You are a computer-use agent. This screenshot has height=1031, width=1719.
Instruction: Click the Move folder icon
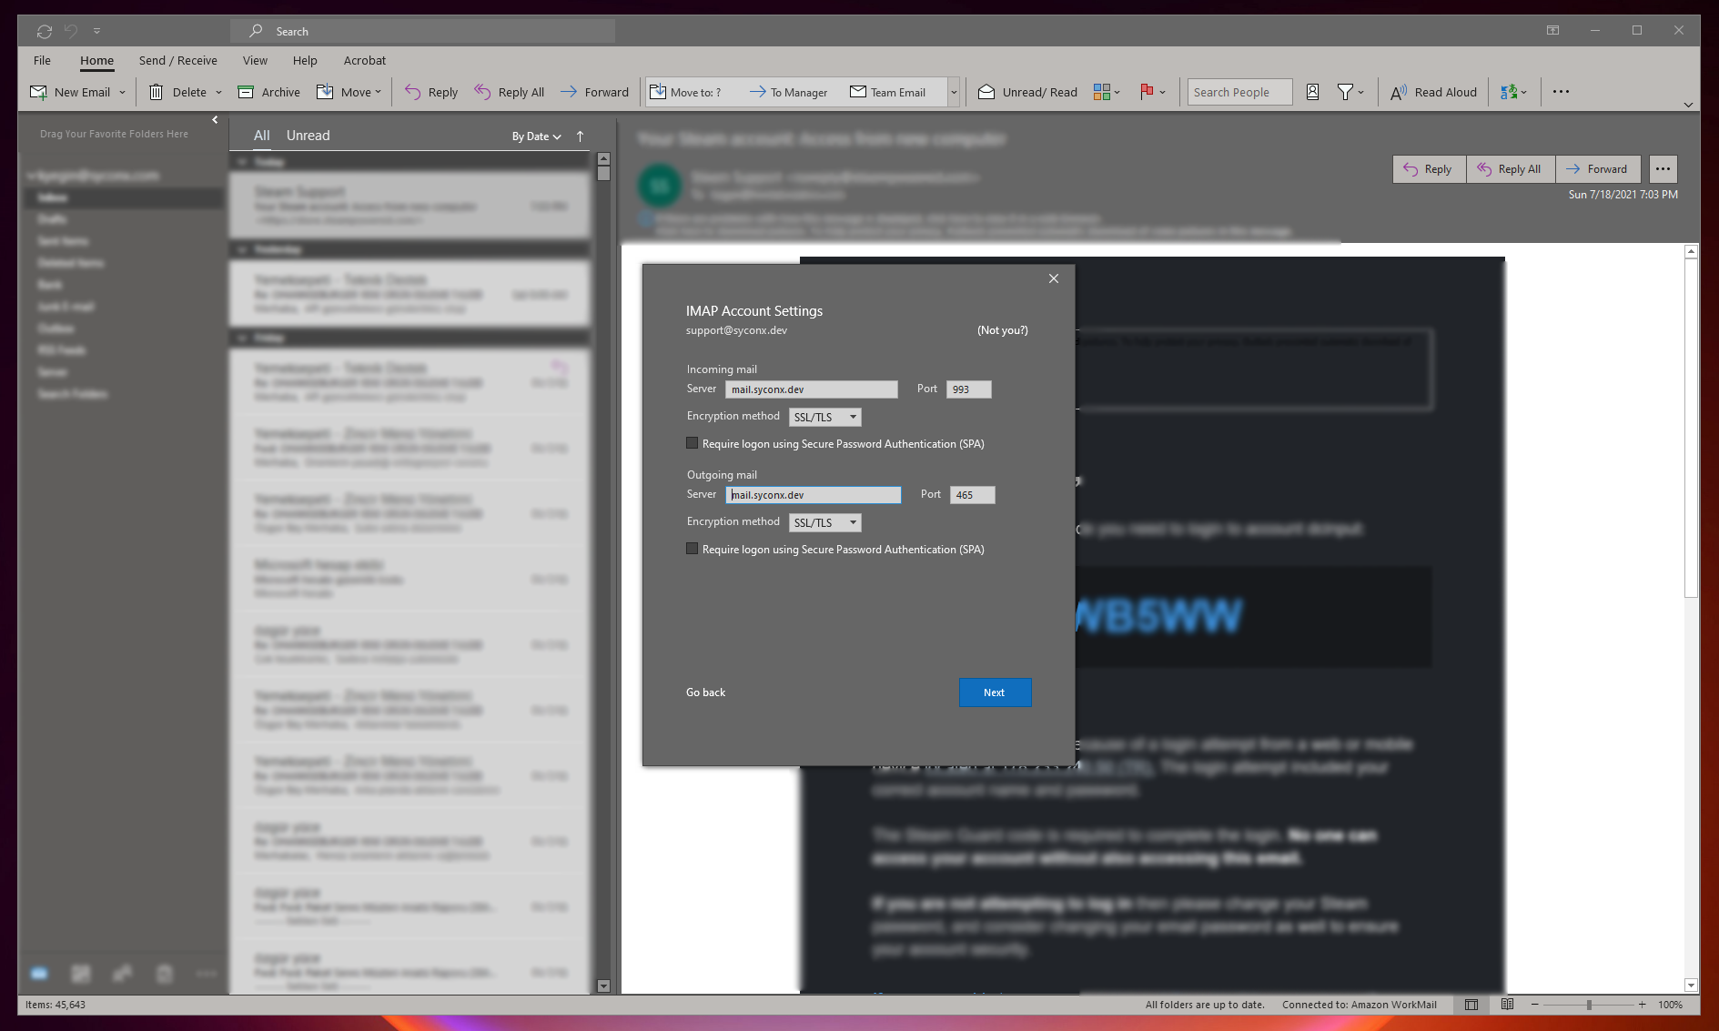[x=325, y=92]
